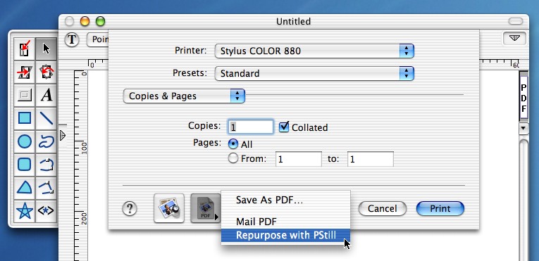Toggle the Collated checkbox

[x=284, y=127]
